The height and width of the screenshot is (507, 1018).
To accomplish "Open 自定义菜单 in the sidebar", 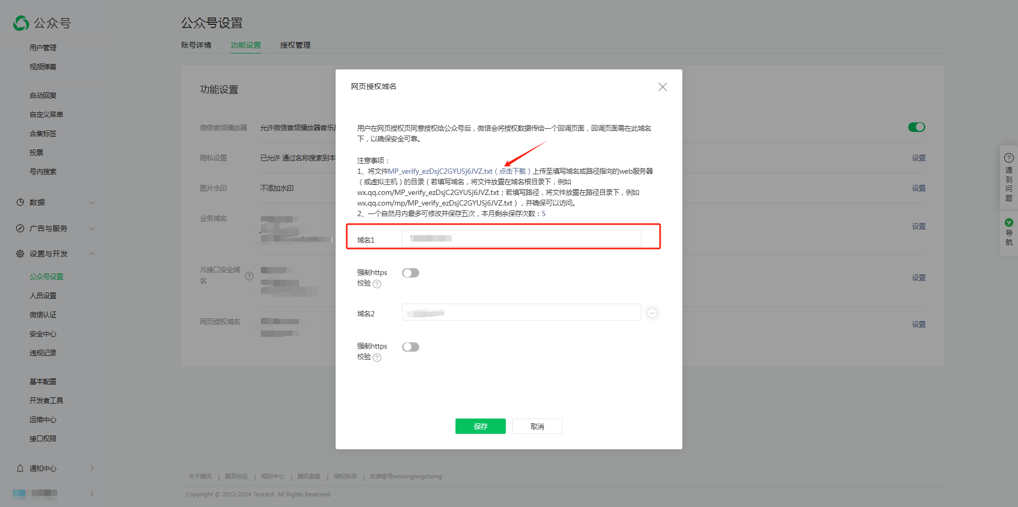I will 46,114.
